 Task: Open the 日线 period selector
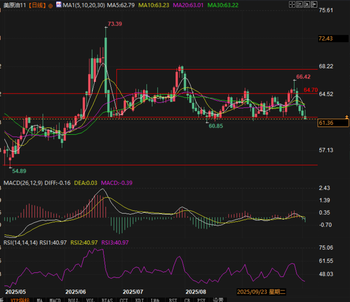[x=39, y=5]
